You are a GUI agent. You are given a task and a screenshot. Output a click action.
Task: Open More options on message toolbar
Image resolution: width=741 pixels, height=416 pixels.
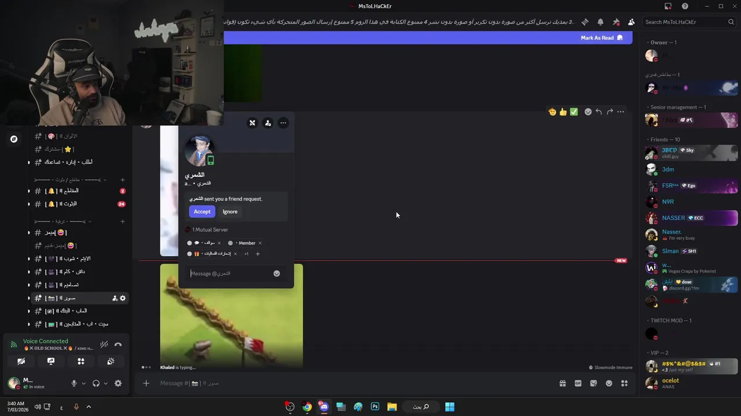pyautogui.click(x=621, y=112)
